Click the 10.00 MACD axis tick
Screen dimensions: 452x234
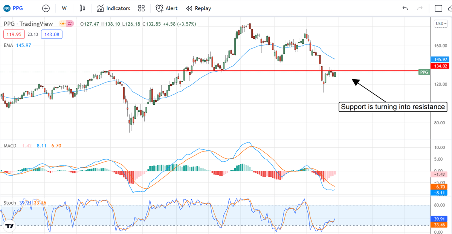440,148
